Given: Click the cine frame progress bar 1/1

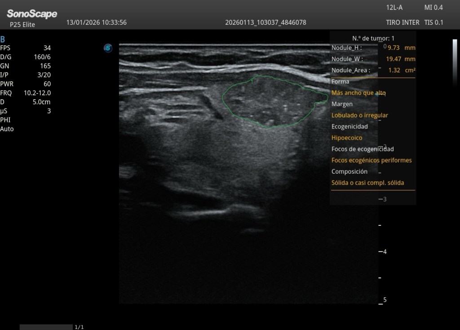Looking at the screenshot, I should [46, 327].
